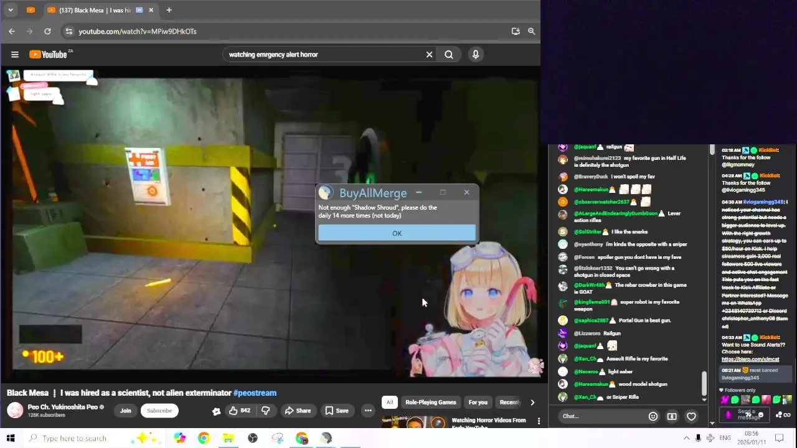This screenshot has width=797, height=448.
Task: Like the video with 842 likes
Action: 239,411
